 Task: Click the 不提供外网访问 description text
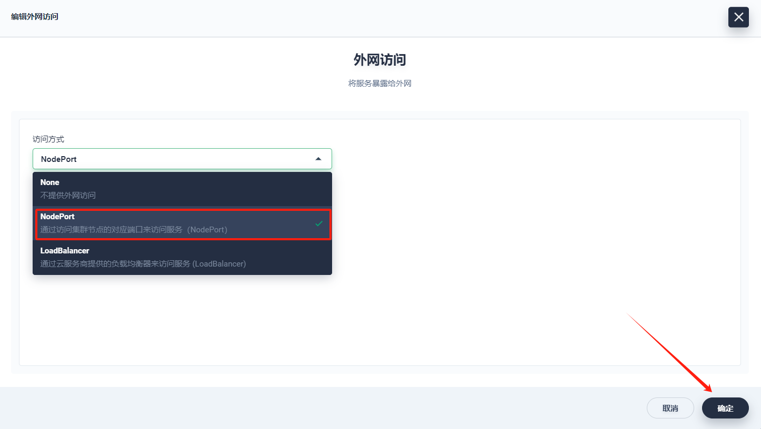tap(68, 196)
